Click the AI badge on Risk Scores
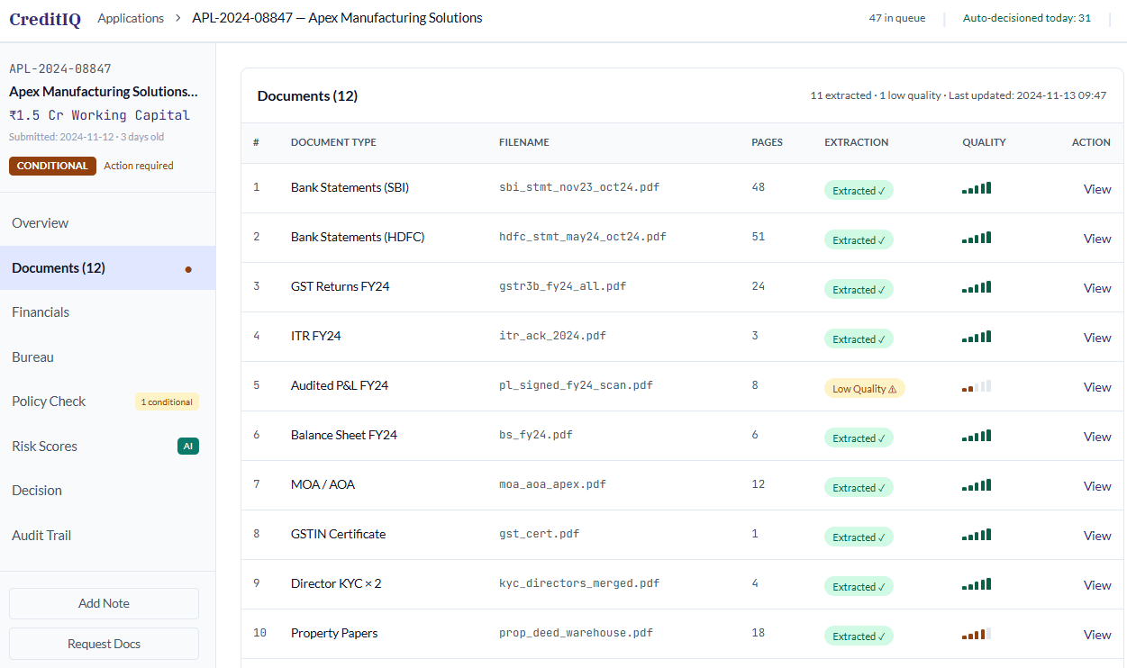This screenshot has width=1127, height=668. coord(188,446)
